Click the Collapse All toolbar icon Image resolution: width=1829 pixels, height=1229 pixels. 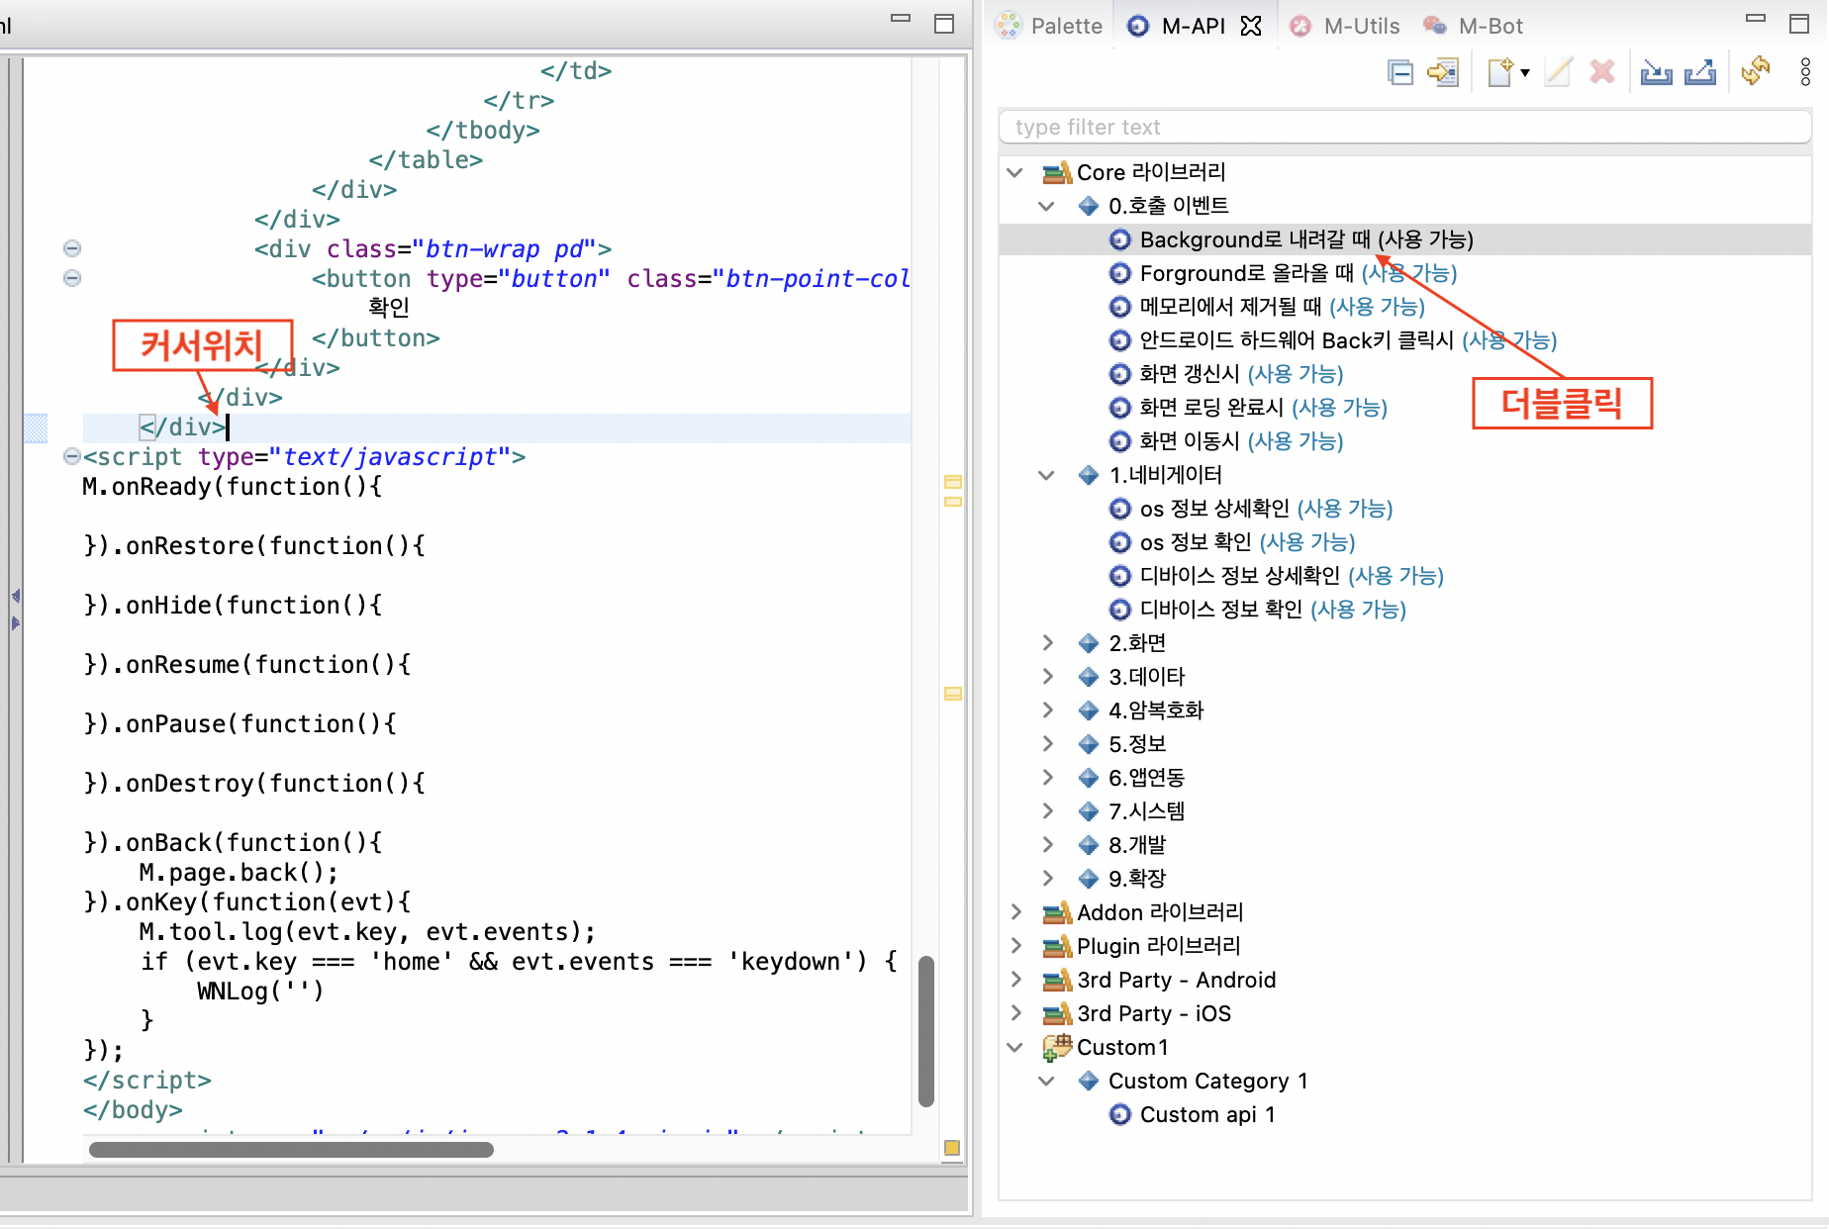pos(1400,71)
